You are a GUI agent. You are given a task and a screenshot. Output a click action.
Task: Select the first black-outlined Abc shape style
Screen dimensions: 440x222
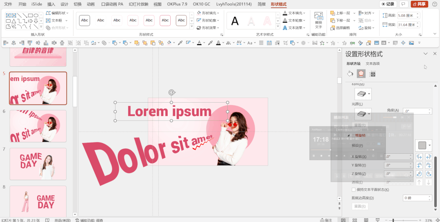coord(84,20)
